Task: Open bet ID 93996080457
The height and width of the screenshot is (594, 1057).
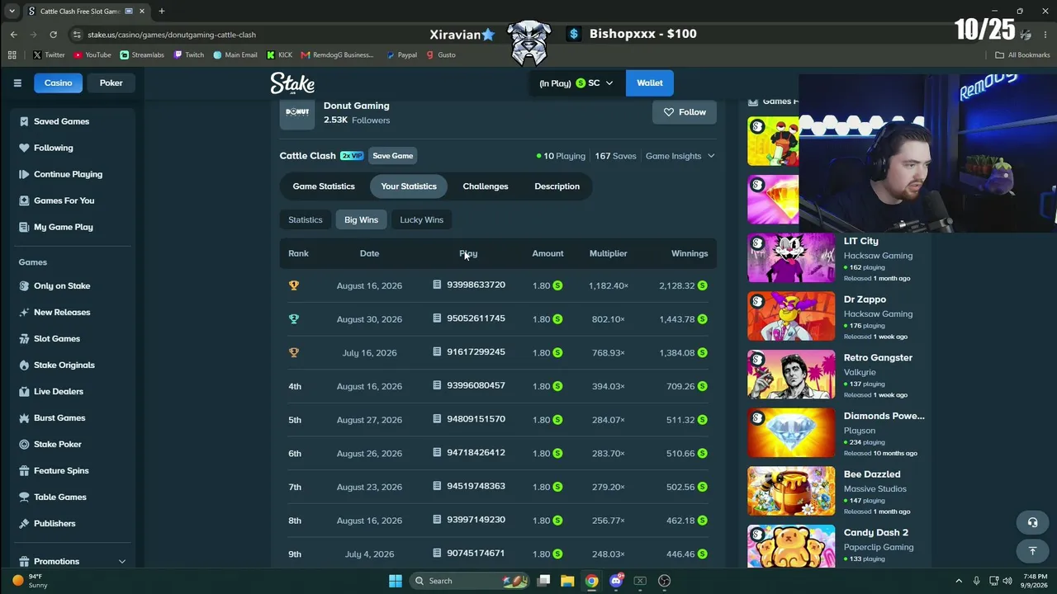Action: pos(476,385)
